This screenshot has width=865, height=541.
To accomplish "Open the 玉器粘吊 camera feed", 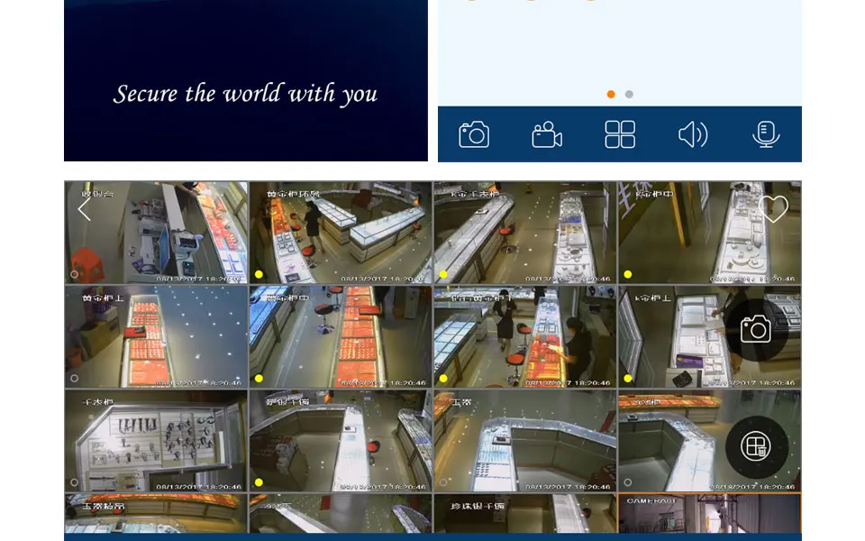I will tap(156, 513).
